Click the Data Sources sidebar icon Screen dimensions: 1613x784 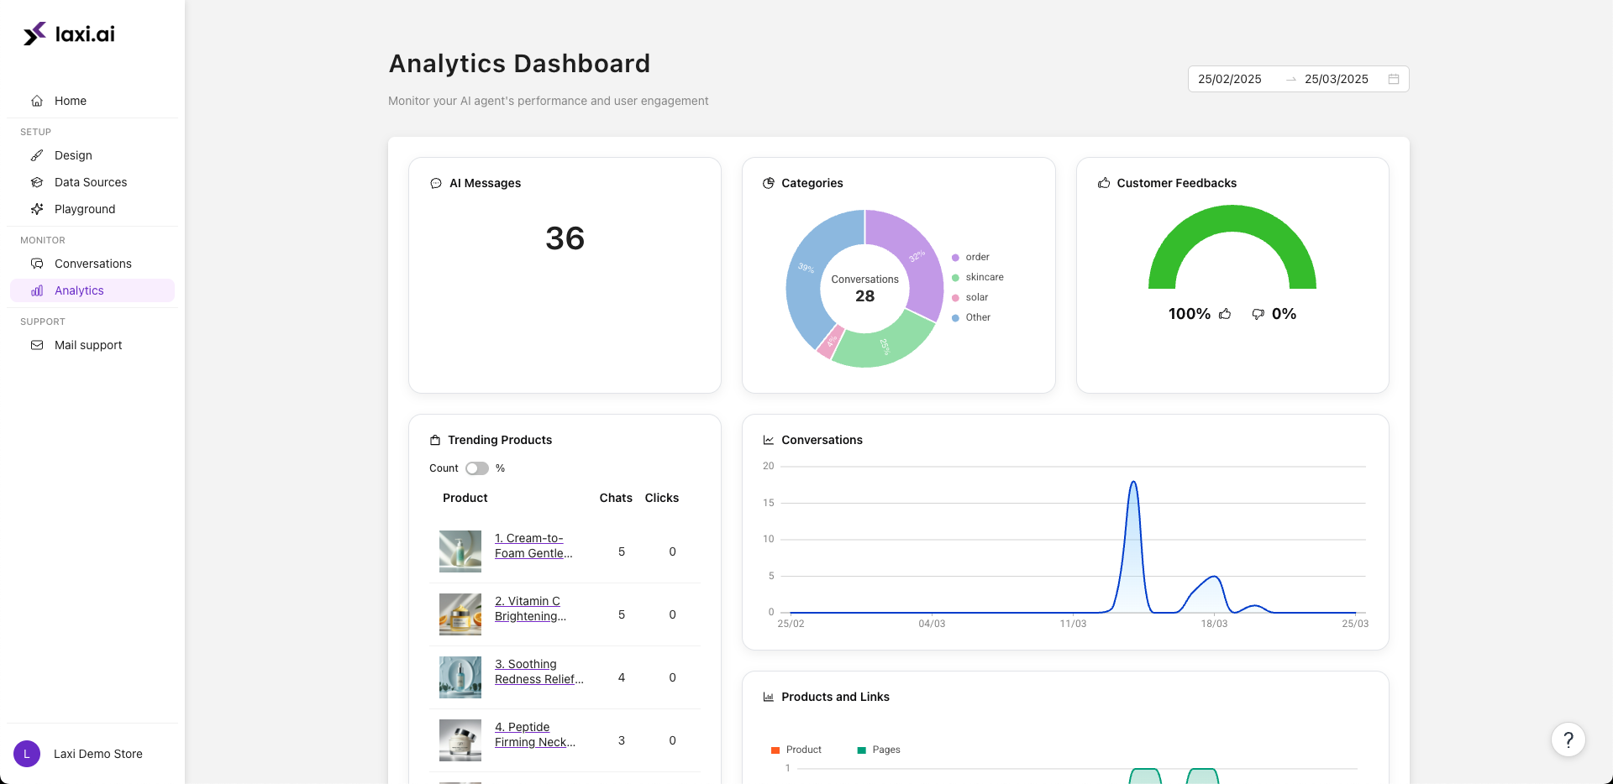37,182
